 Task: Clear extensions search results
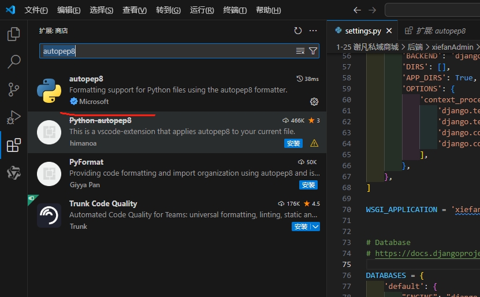[300, 51]
